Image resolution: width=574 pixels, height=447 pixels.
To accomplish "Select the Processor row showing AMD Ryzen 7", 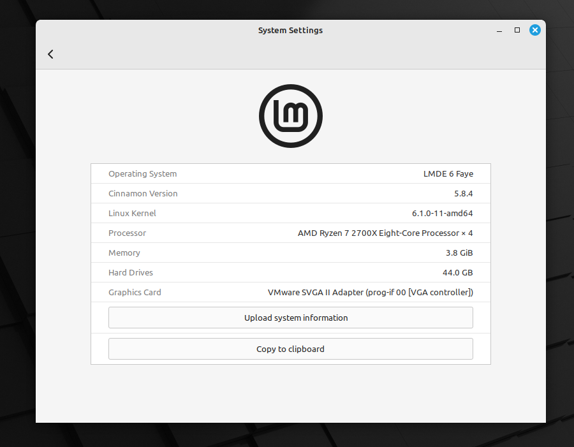I will [290, 233].
